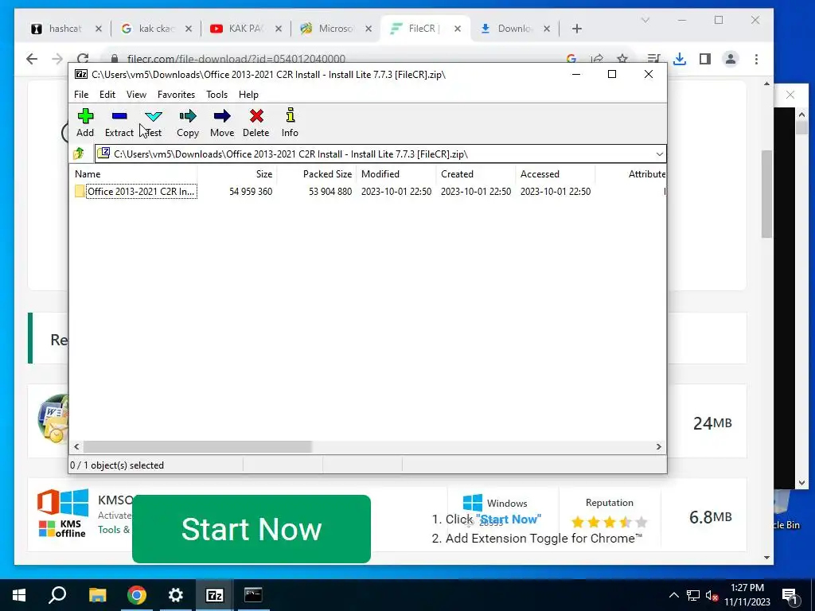815x611 pixels.
Task: Click the Add toolbar icon in 7-Zip
Action: (x=85, y=122)
